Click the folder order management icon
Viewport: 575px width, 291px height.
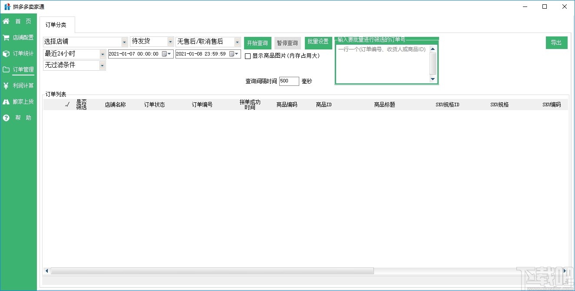[x=6, y=69]
